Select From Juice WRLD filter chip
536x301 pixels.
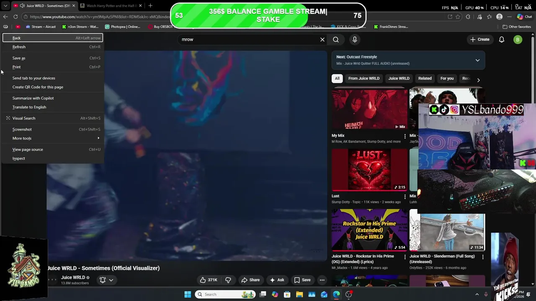pyautogui.click(x=364, y=78)
